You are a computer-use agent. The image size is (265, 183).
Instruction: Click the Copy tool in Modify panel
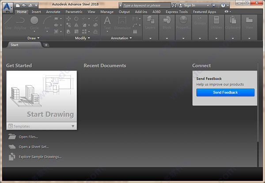pyautogui.click(x=68, y=25)
